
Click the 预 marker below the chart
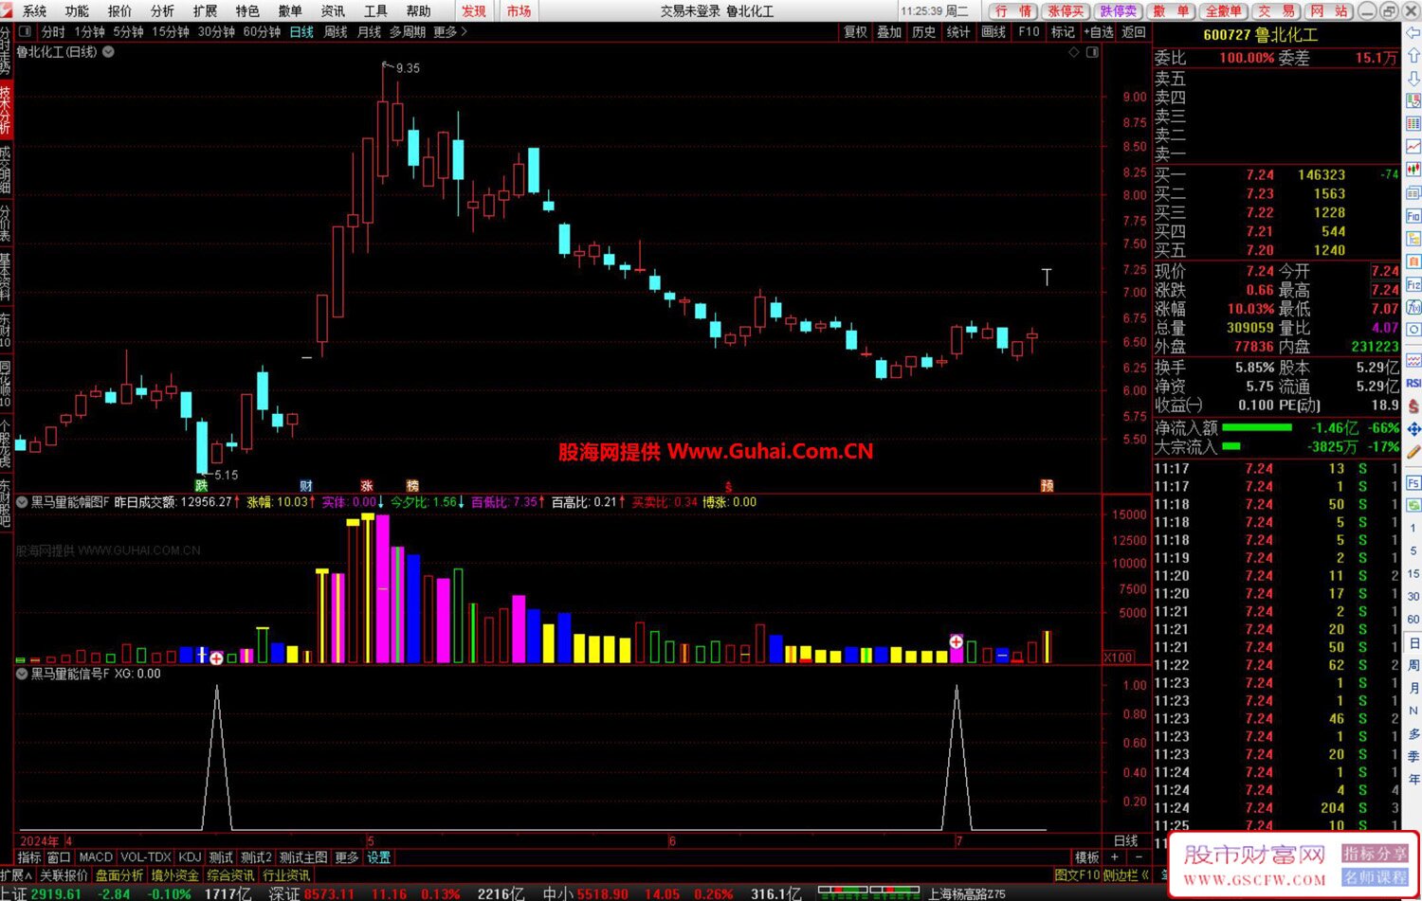(1047, 485)
